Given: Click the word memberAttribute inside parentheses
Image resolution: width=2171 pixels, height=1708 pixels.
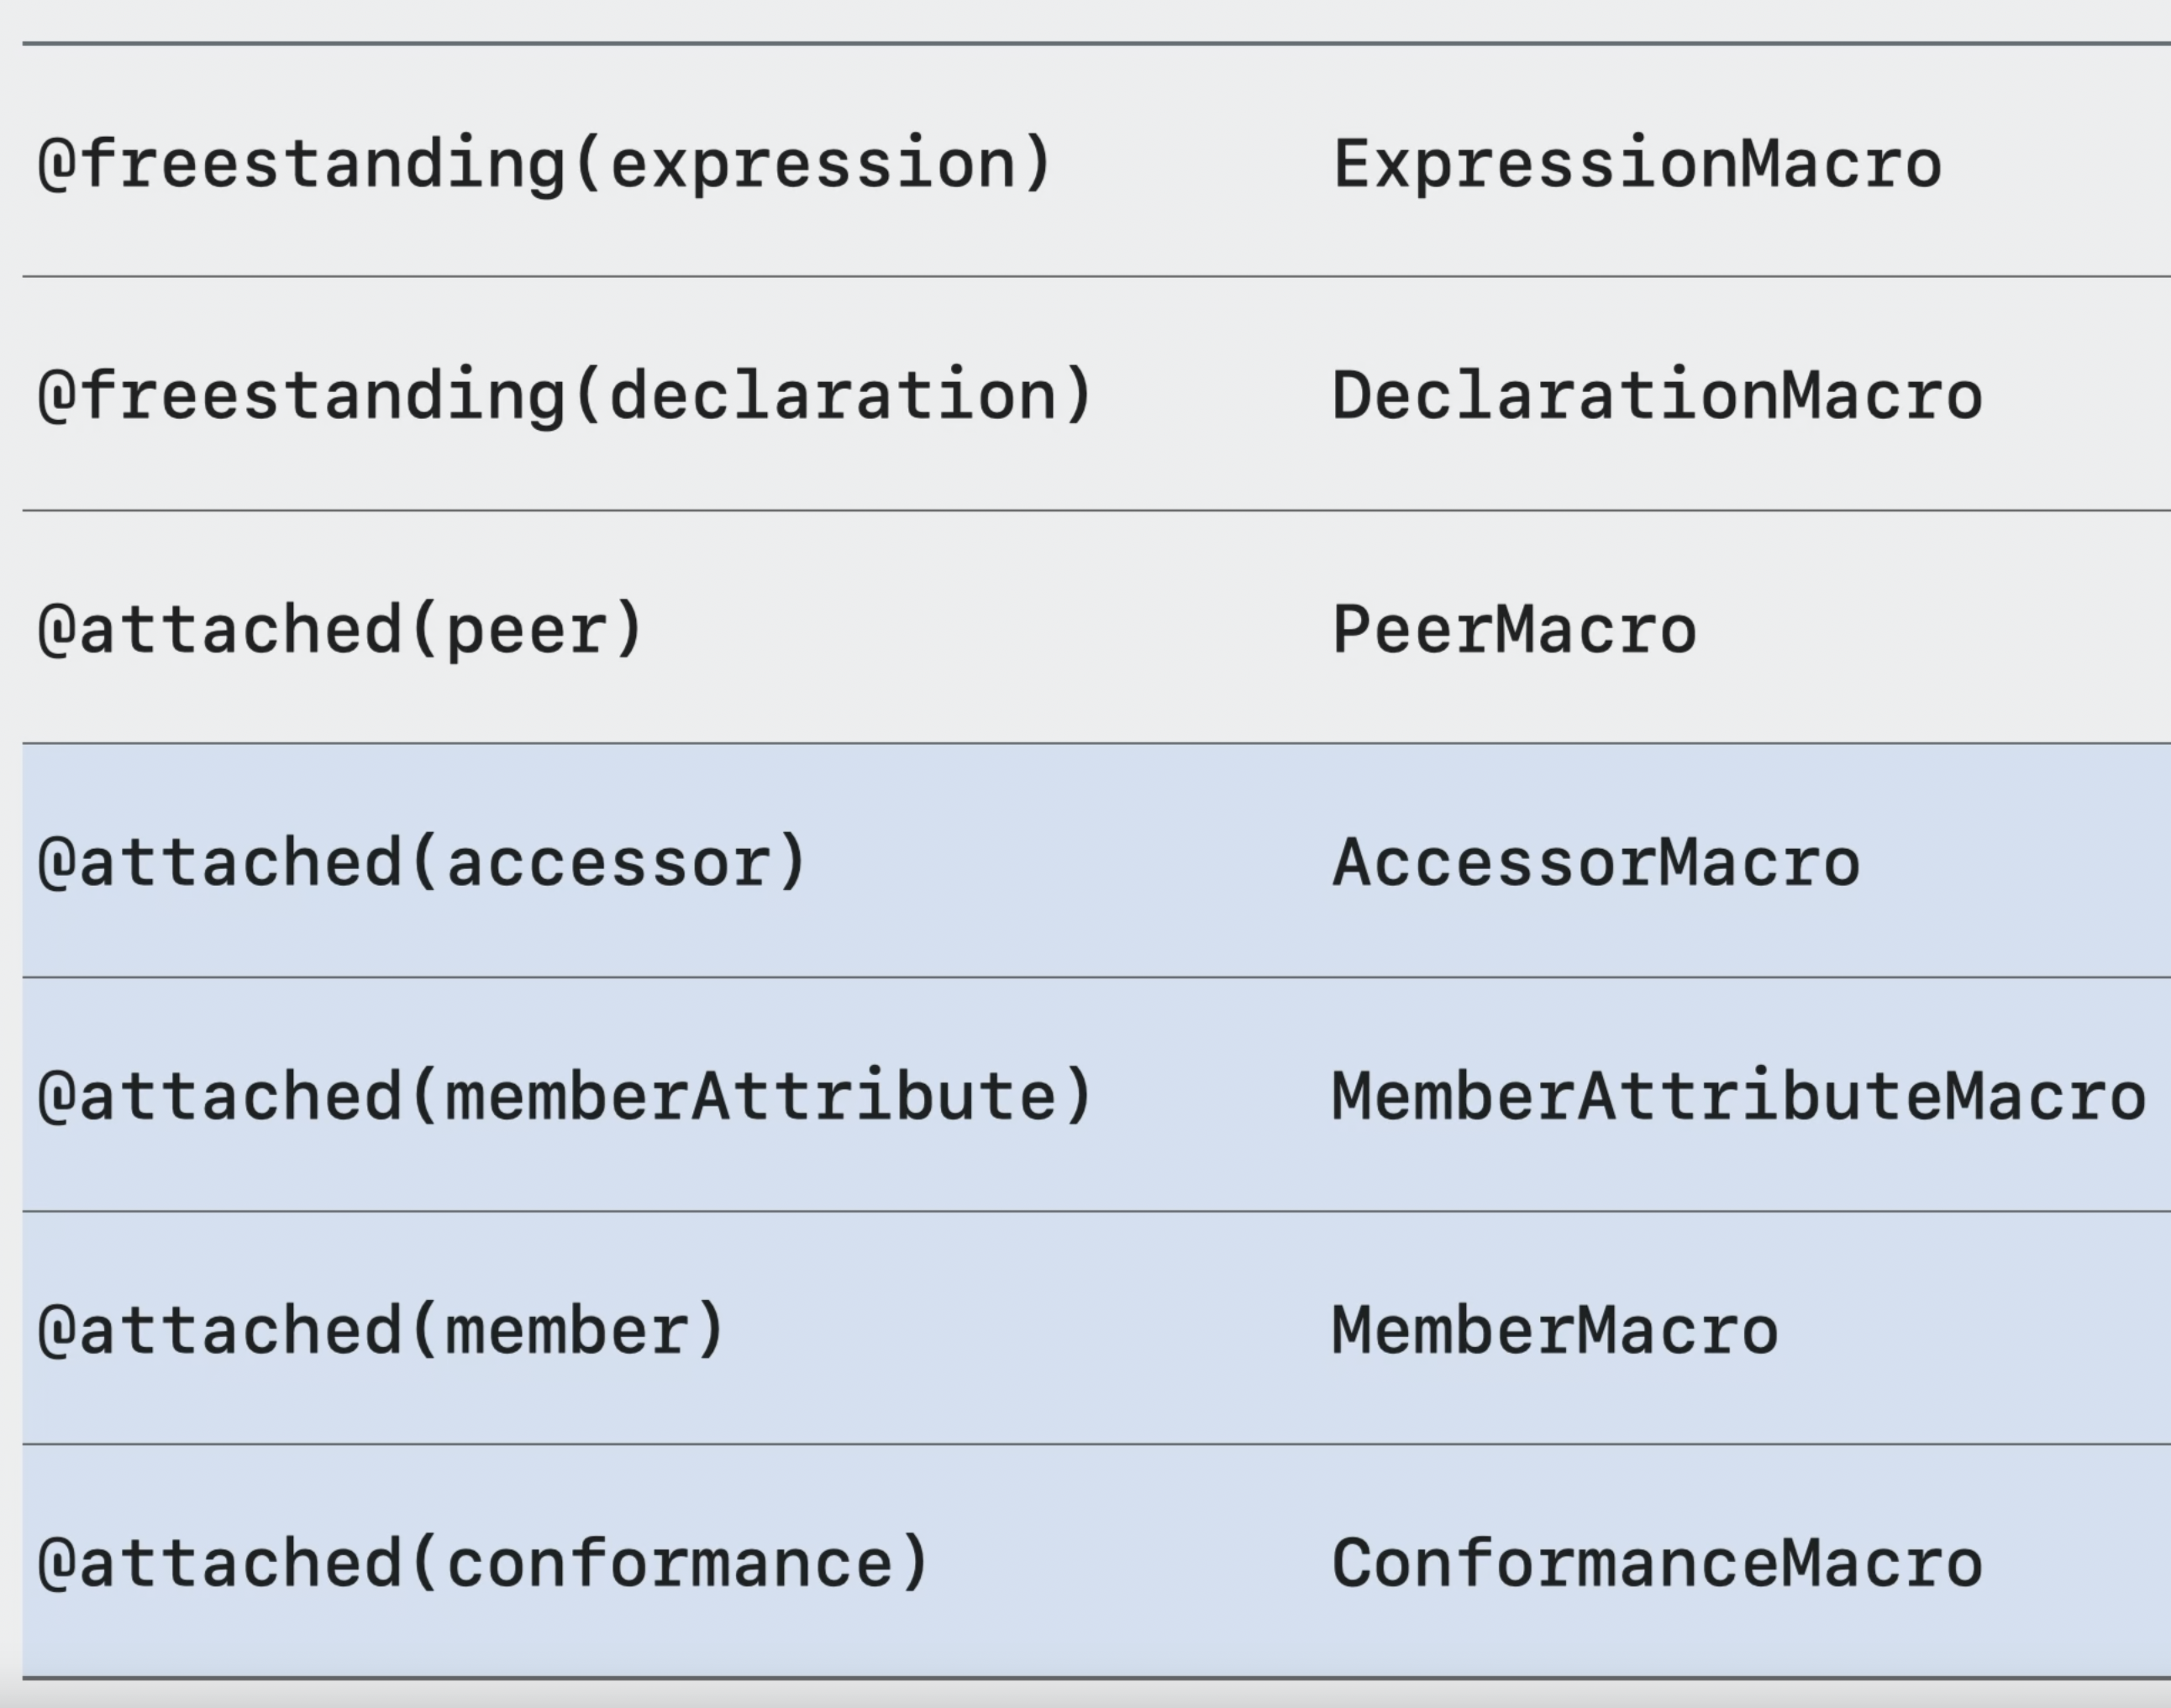Looking at the screenshot, I should 749,1097.
